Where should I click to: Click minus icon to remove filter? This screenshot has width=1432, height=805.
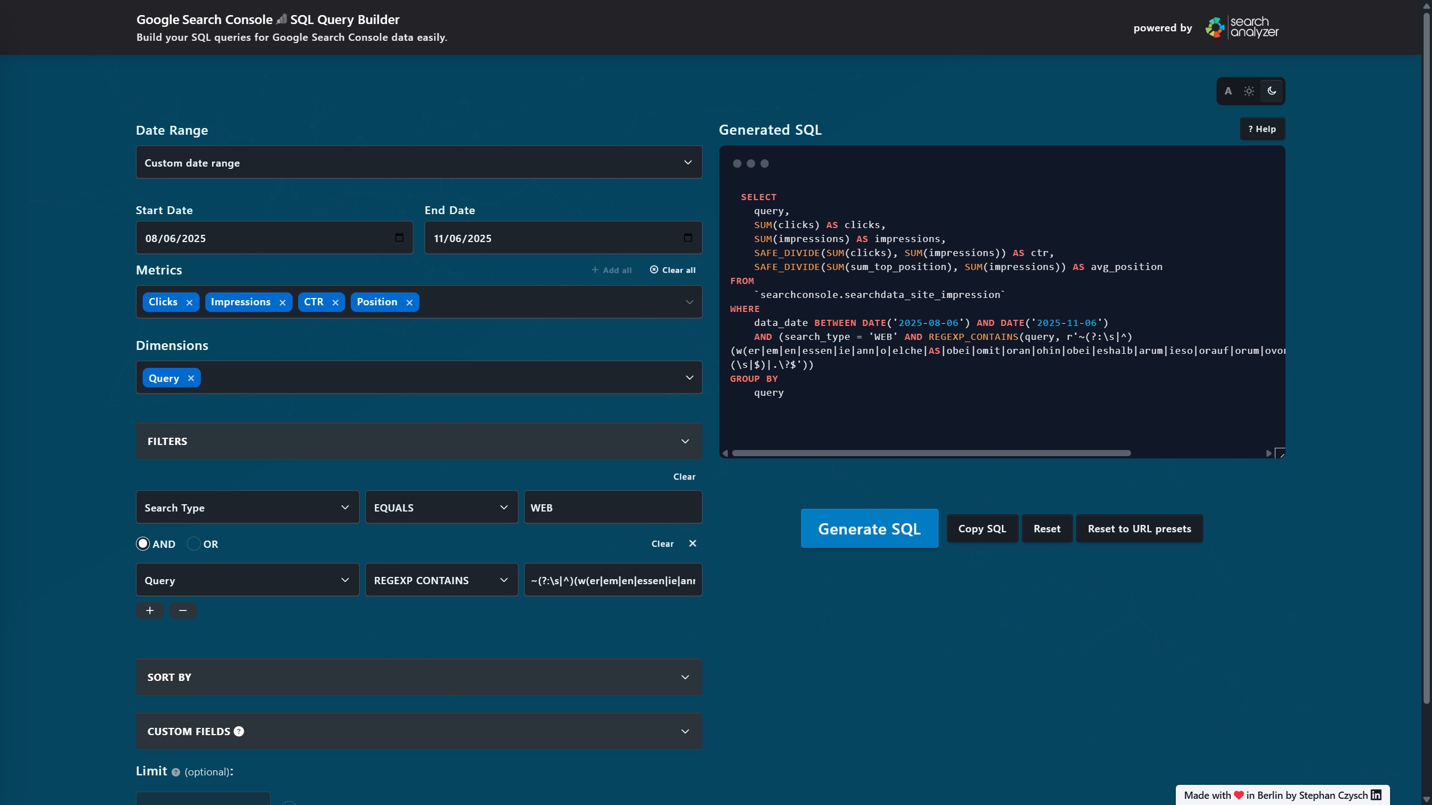point(182,610)
